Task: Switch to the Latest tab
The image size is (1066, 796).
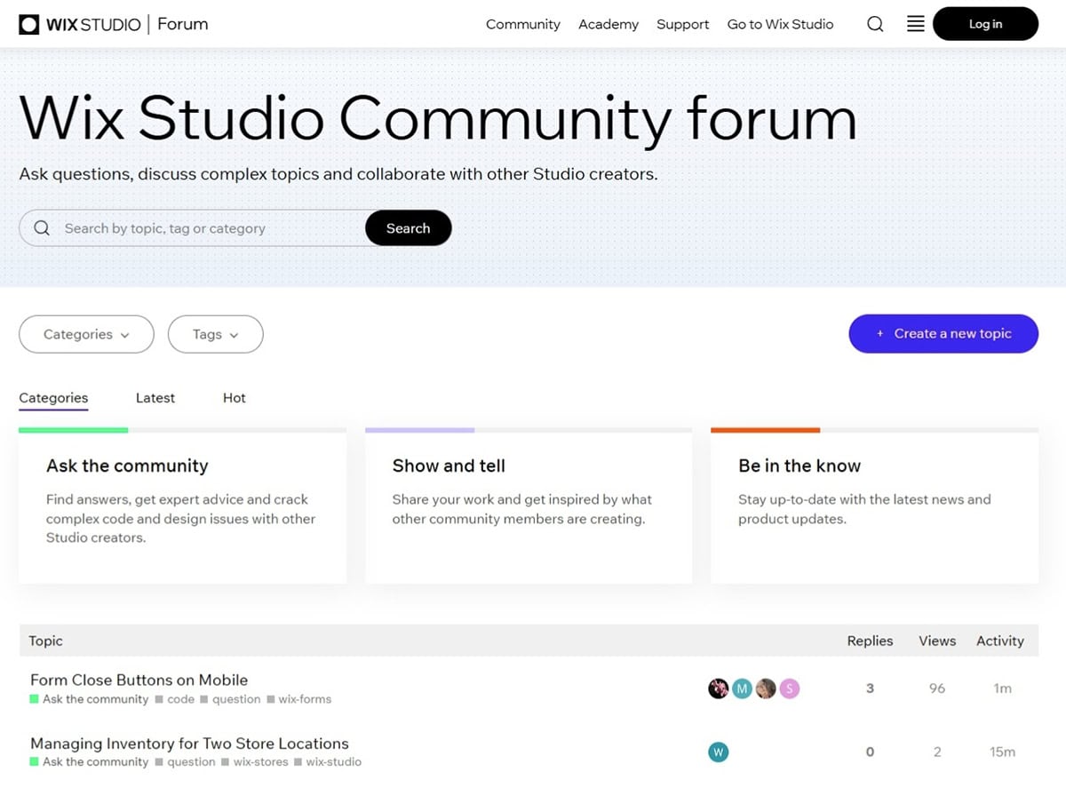Action: coord(155,398)
